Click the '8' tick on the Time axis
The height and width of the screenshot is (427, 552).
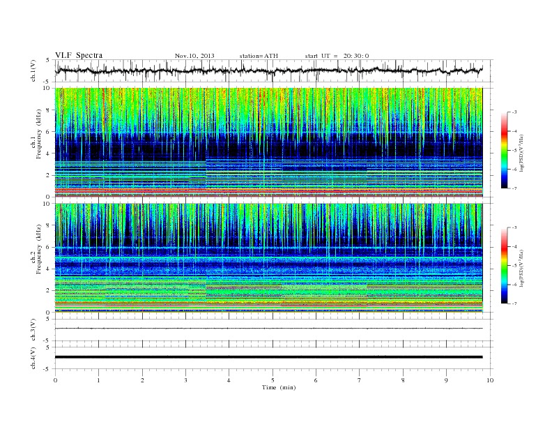403,380
